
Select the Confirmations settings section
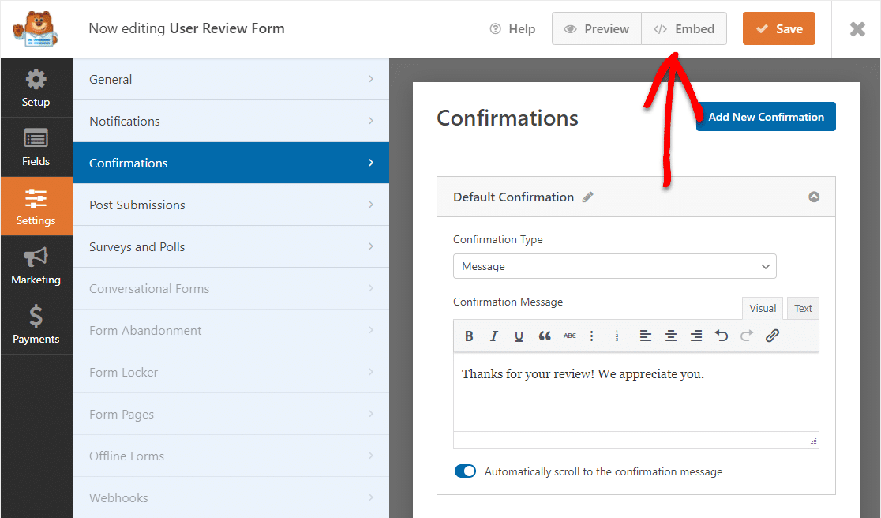(x=231, y=163)
